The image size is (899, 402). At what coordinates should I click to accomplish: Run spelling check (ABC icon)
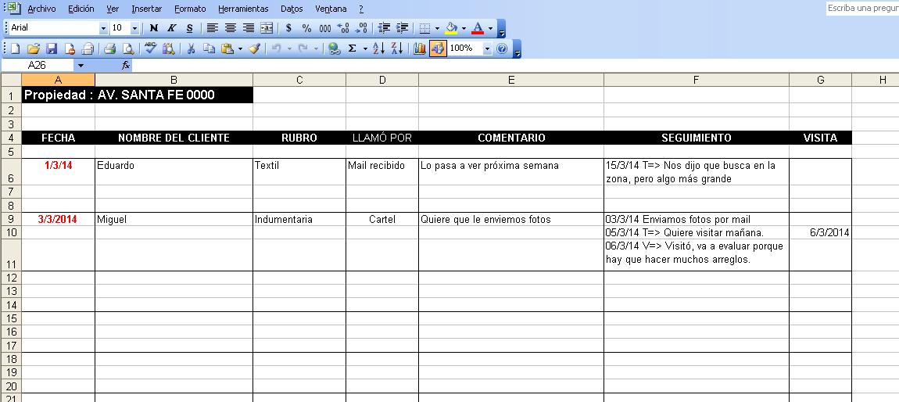[150, 48]
